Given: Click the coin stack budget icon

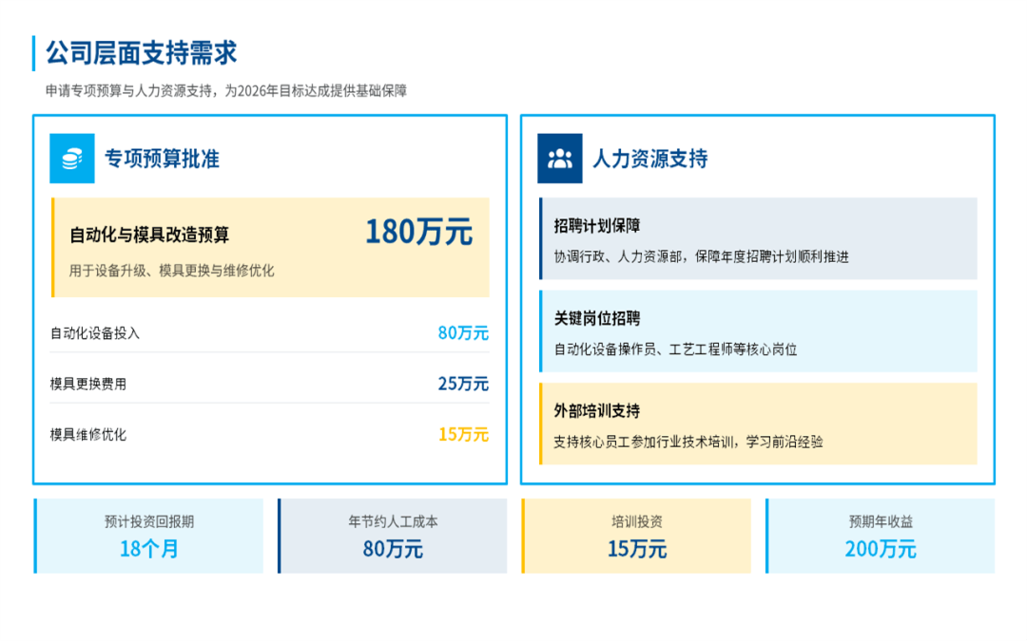Looking at the screenshot, I should (72, 159).
